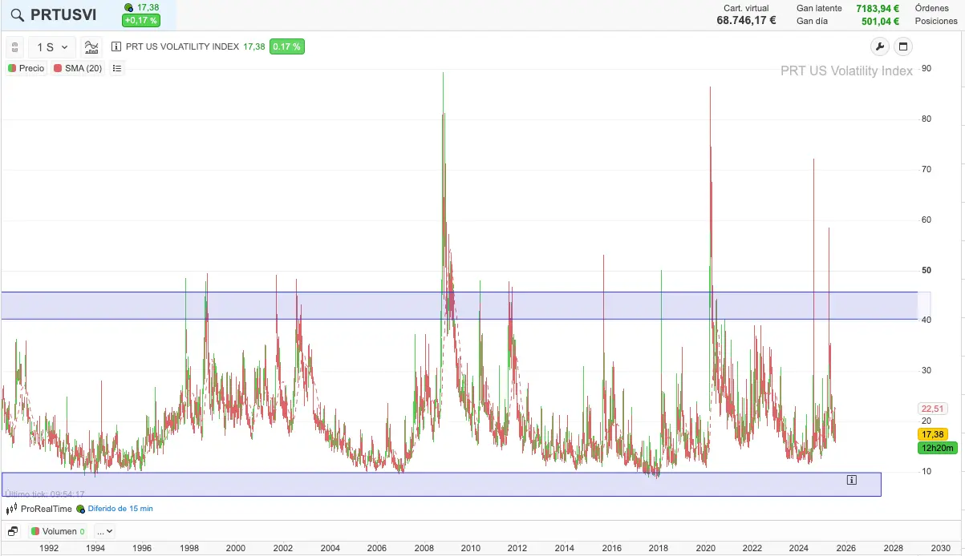Click the instrument info icon beside PRT US VOLATILITY INDEX
Viewport: 965px width, 556px height.
(116, 46)
